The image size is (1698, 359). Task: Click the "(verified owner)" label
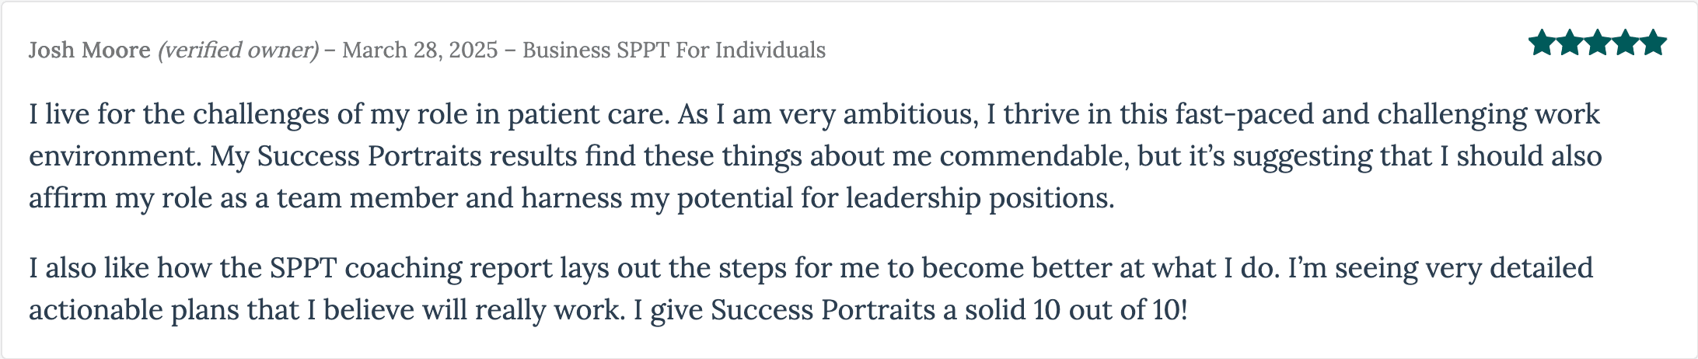[x=238, y=51]
